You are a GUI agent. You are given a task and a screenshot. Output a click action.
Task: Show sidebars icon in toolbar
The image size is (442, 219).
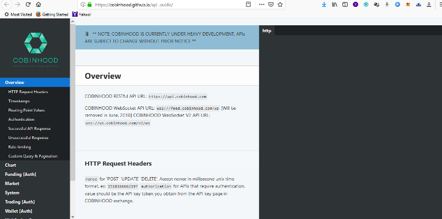coord(345,5)
